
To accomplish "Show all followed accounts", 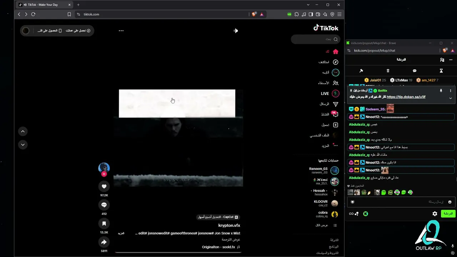I will click(326, 225).
